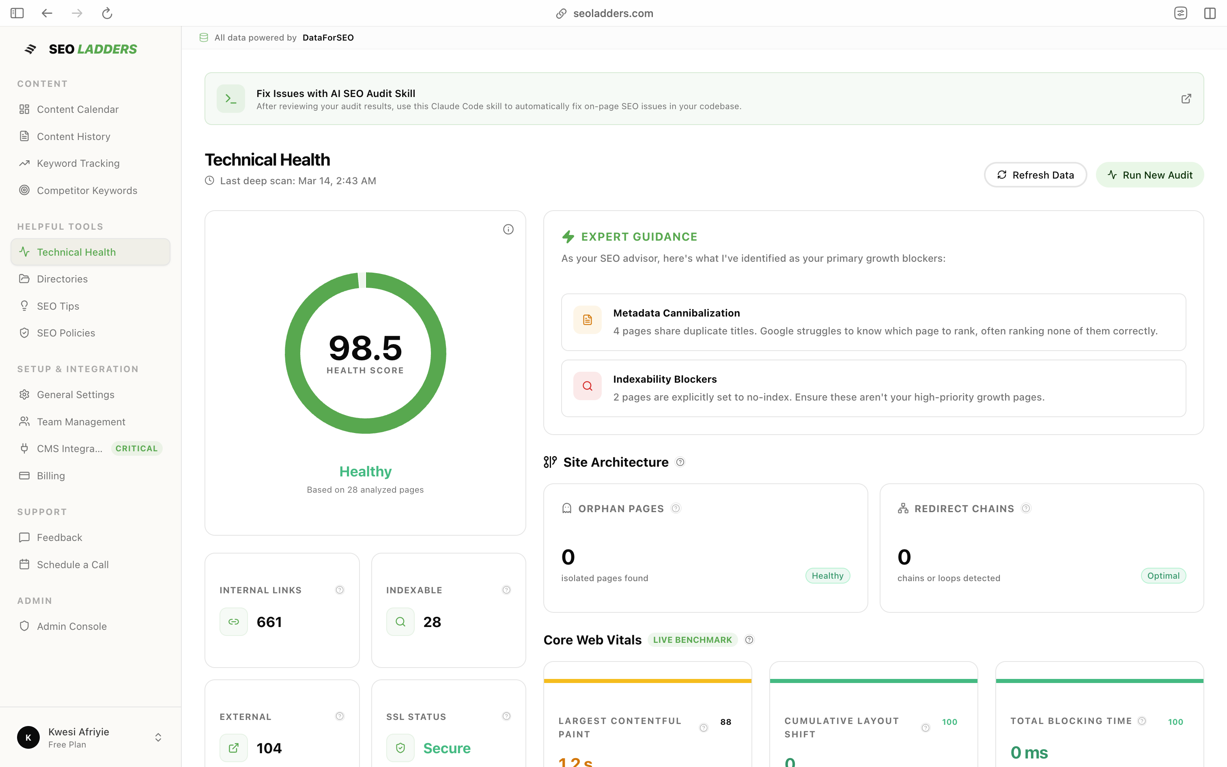Open Keyword Tracking in sidebar
This screenshot has height=767, width=1227.
click(x=78, y=163)
